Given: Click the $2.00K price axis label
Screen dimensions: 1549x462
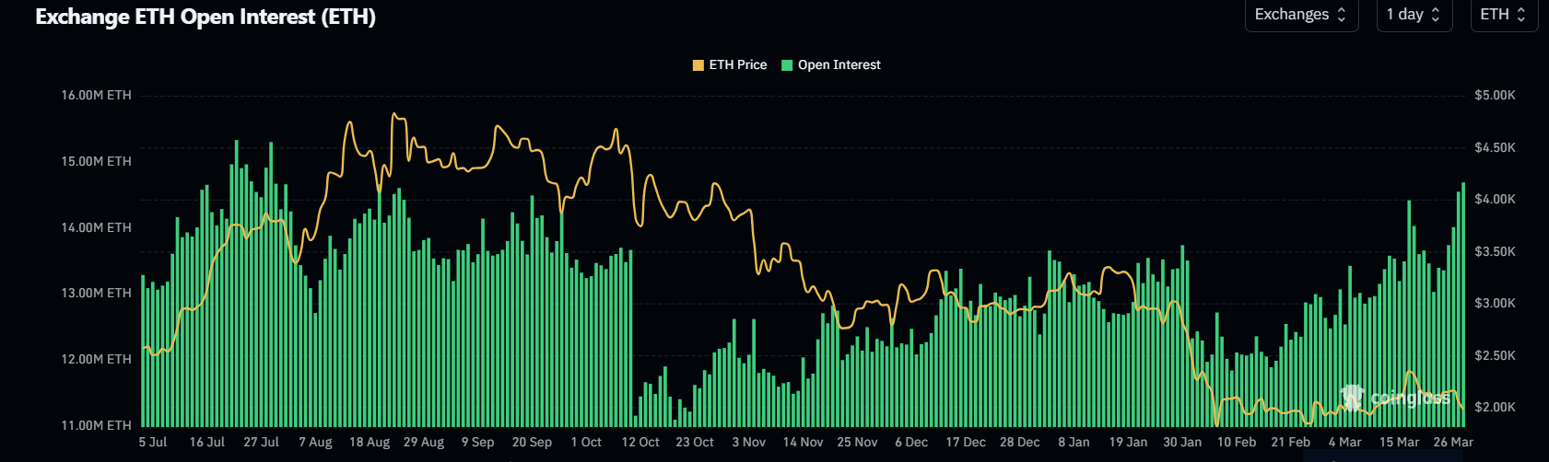Looking at the screenshot, I should point(1495,407).
